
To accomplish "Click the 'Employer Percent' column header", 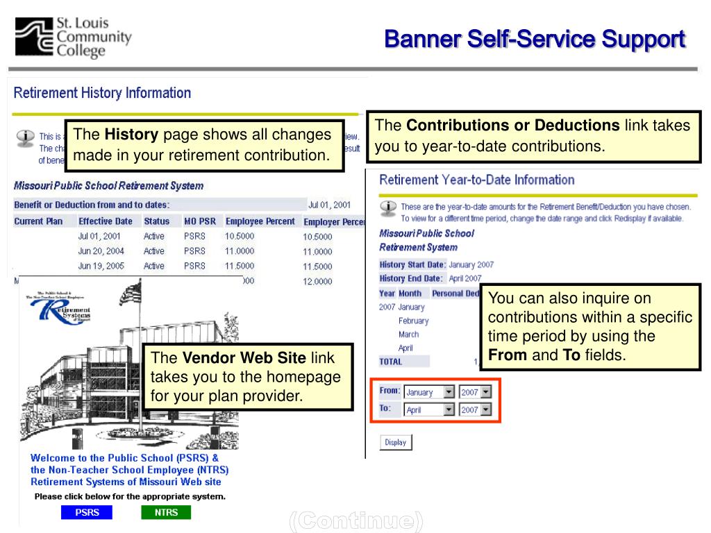I will pyautogui.click(x=334, y=222).
